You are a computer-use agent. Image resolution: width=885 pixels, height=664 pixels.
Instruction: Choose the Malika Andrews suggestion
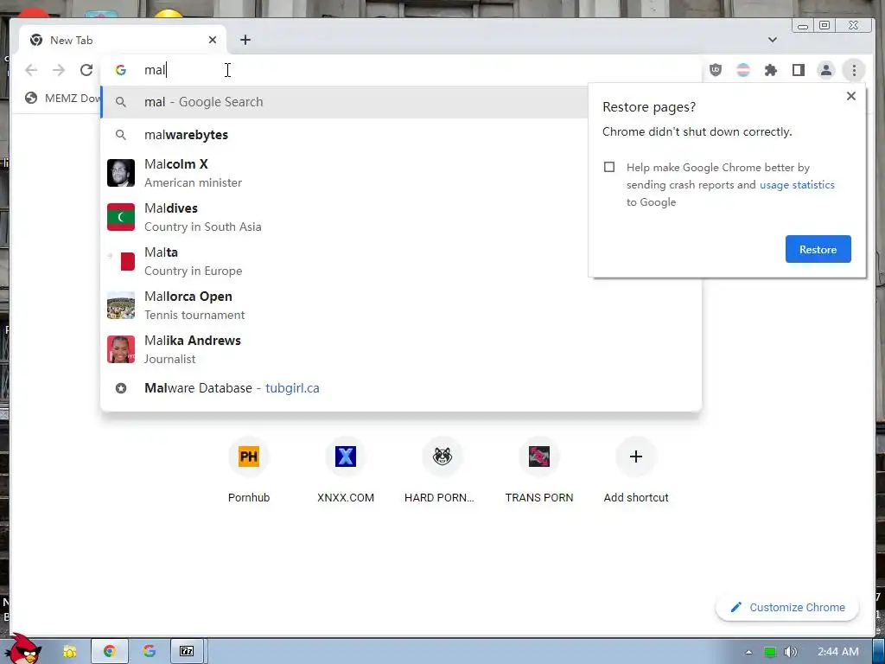click(401, 349)
